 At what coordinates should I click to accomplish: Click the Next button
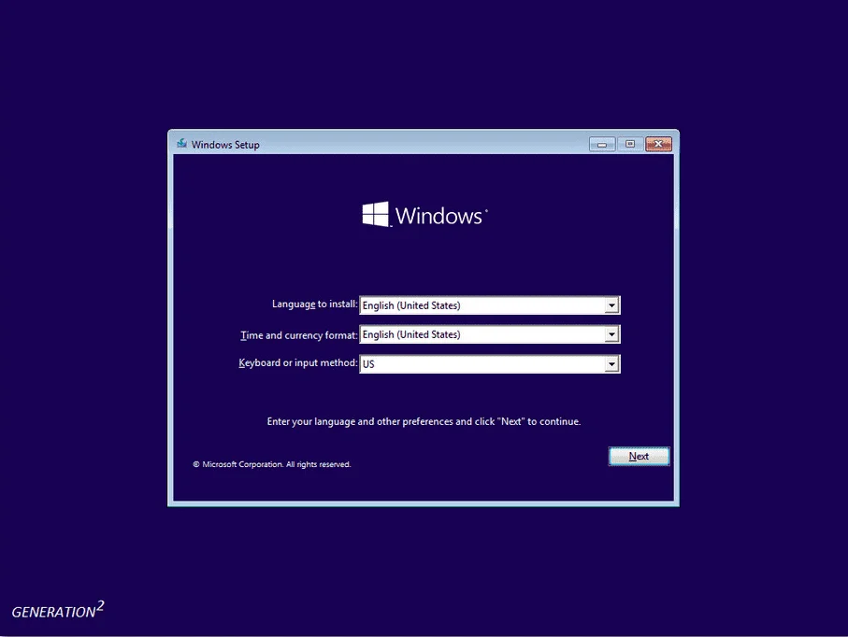639,456
